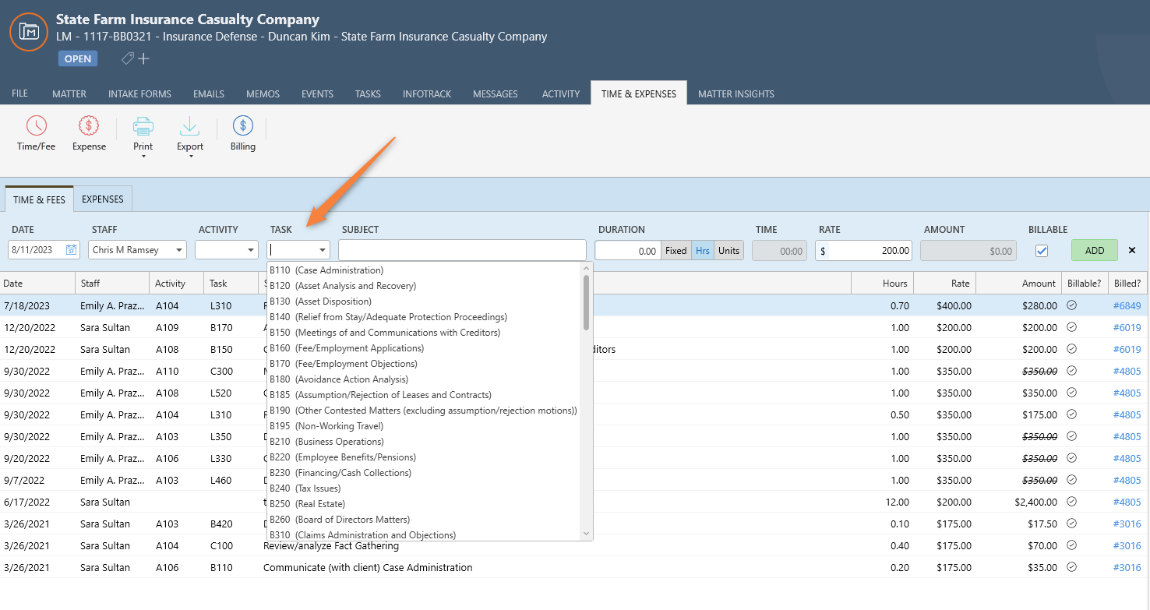Sort by the Hours column header
This screenshot has width=1150, height=610.
click(883, 284)
